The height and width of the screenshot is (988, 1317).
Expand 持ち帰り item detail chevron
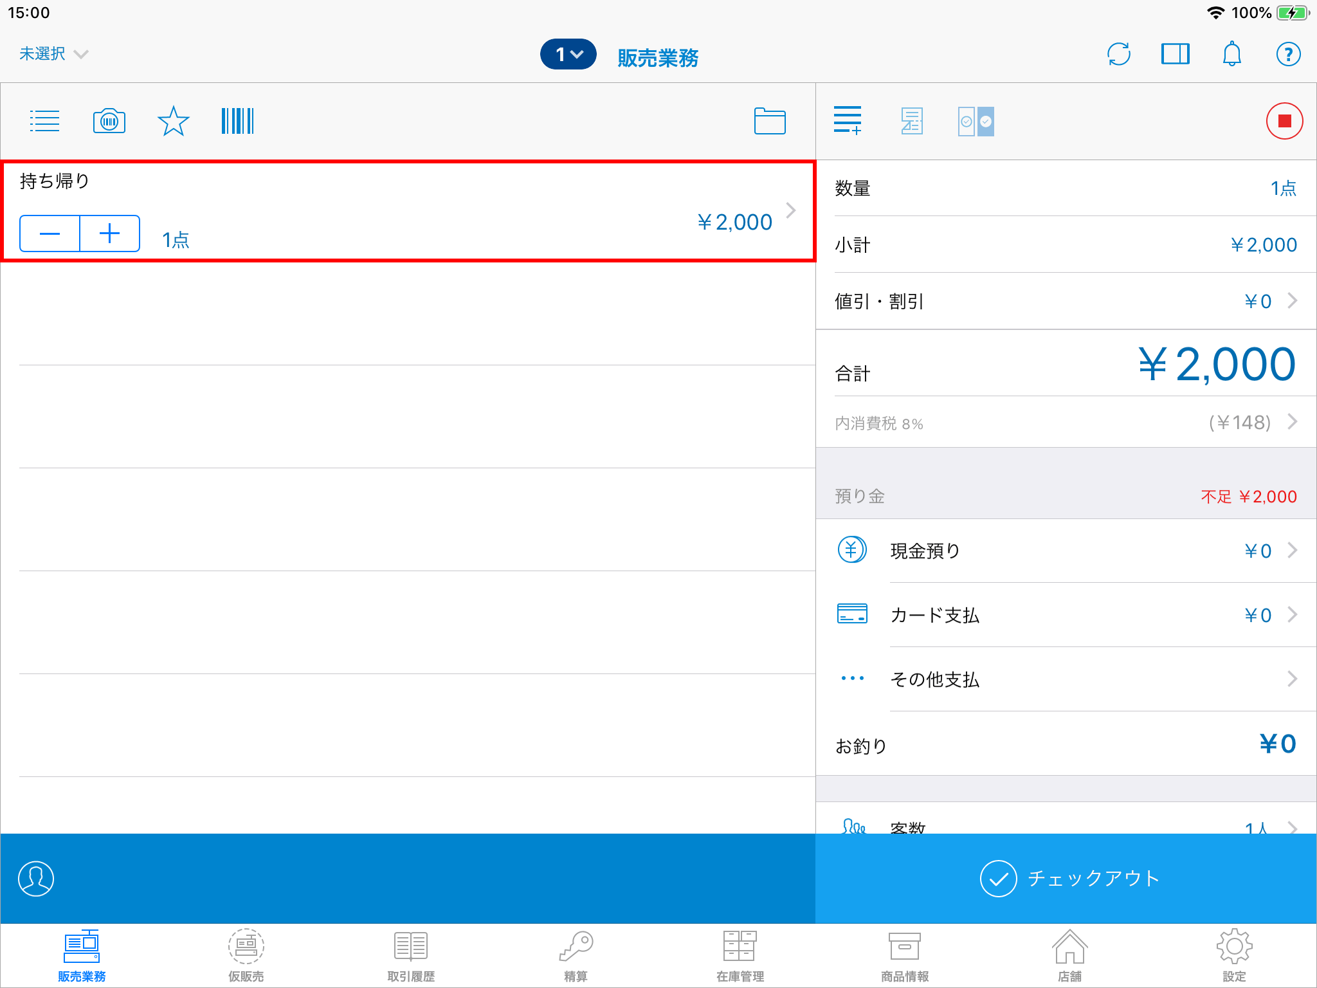pyautogui.click(x=791, y=210)
